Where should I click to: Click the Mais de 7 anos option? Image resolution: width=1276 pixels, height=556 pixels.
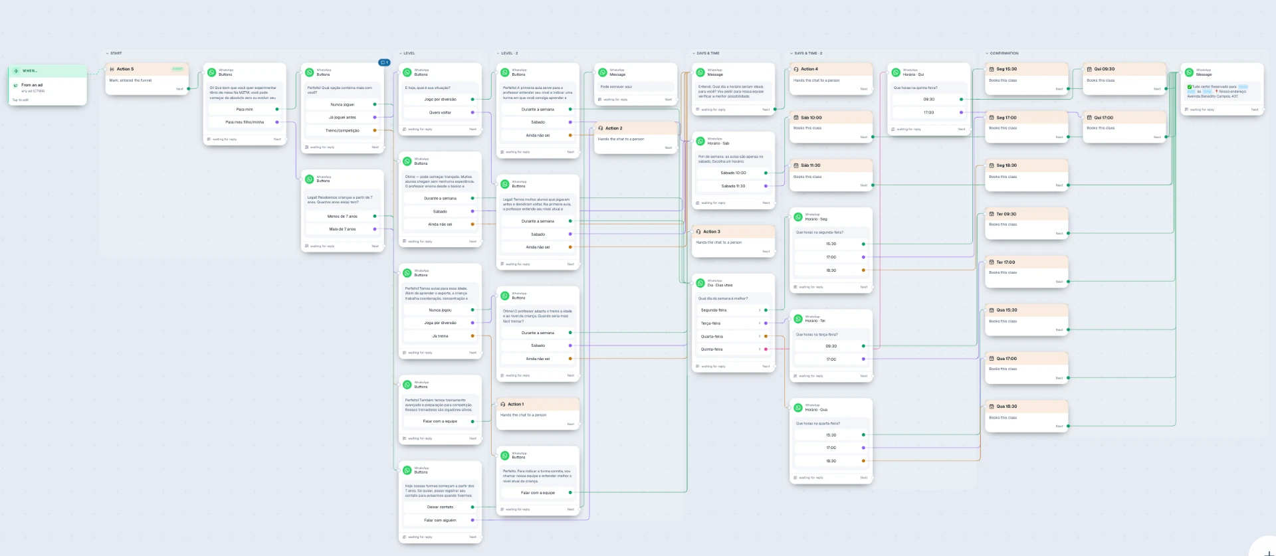(x=342, y=229)
